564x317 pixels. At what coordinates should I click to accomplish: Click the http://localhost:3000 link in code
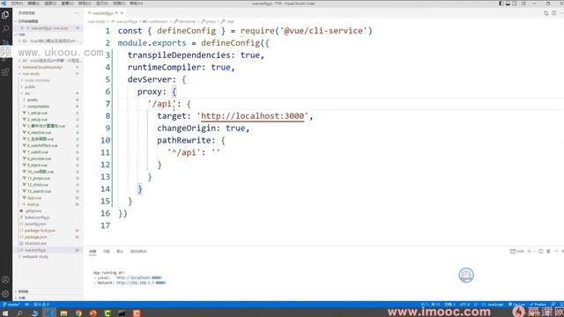pos(252,116)
